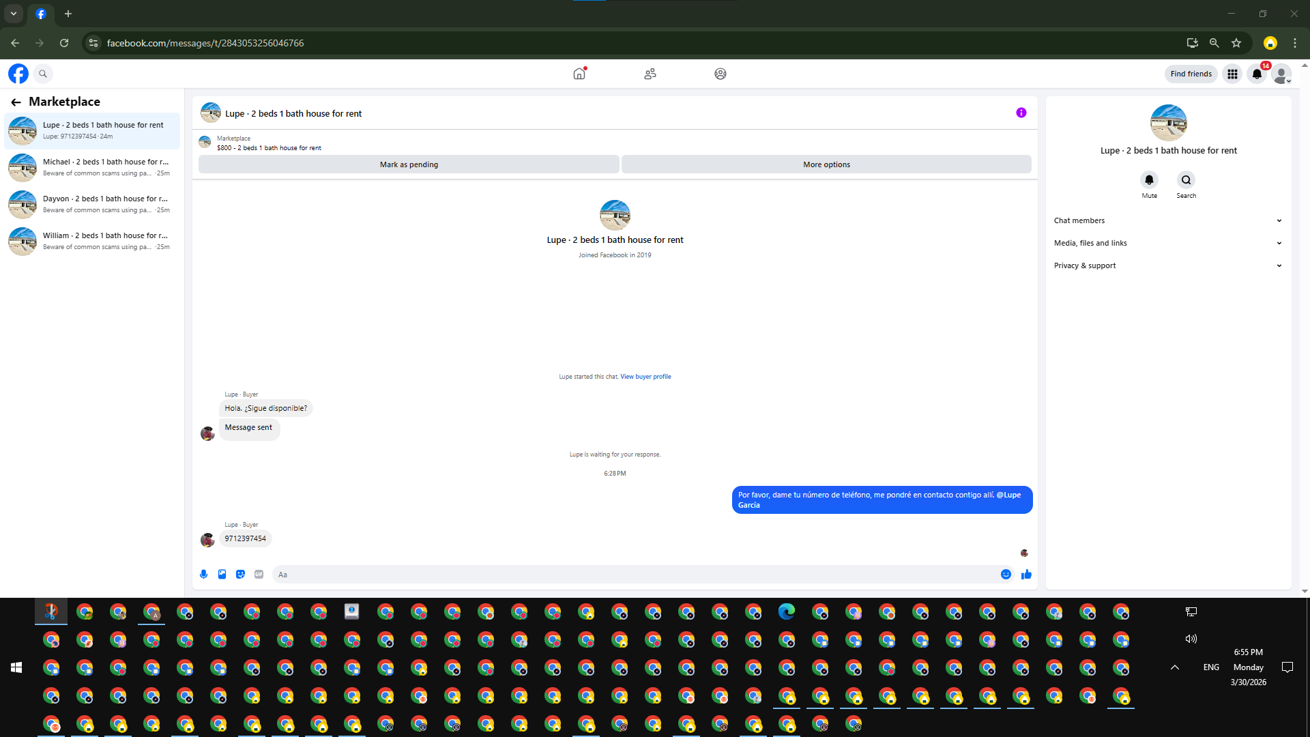This screenshot has height=737, width=1310.
Task: Click the voice clip microphone icon
Action: point(203,575)
